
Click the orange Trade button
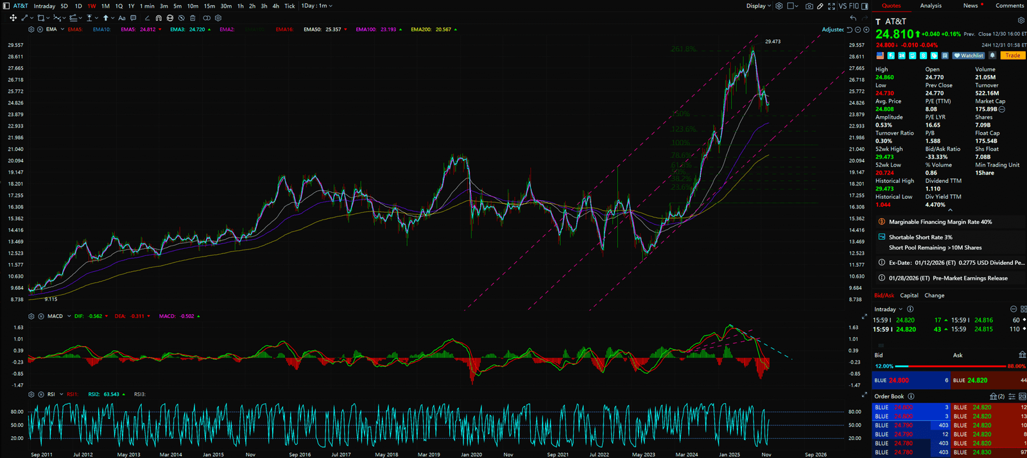point(1013,56)
